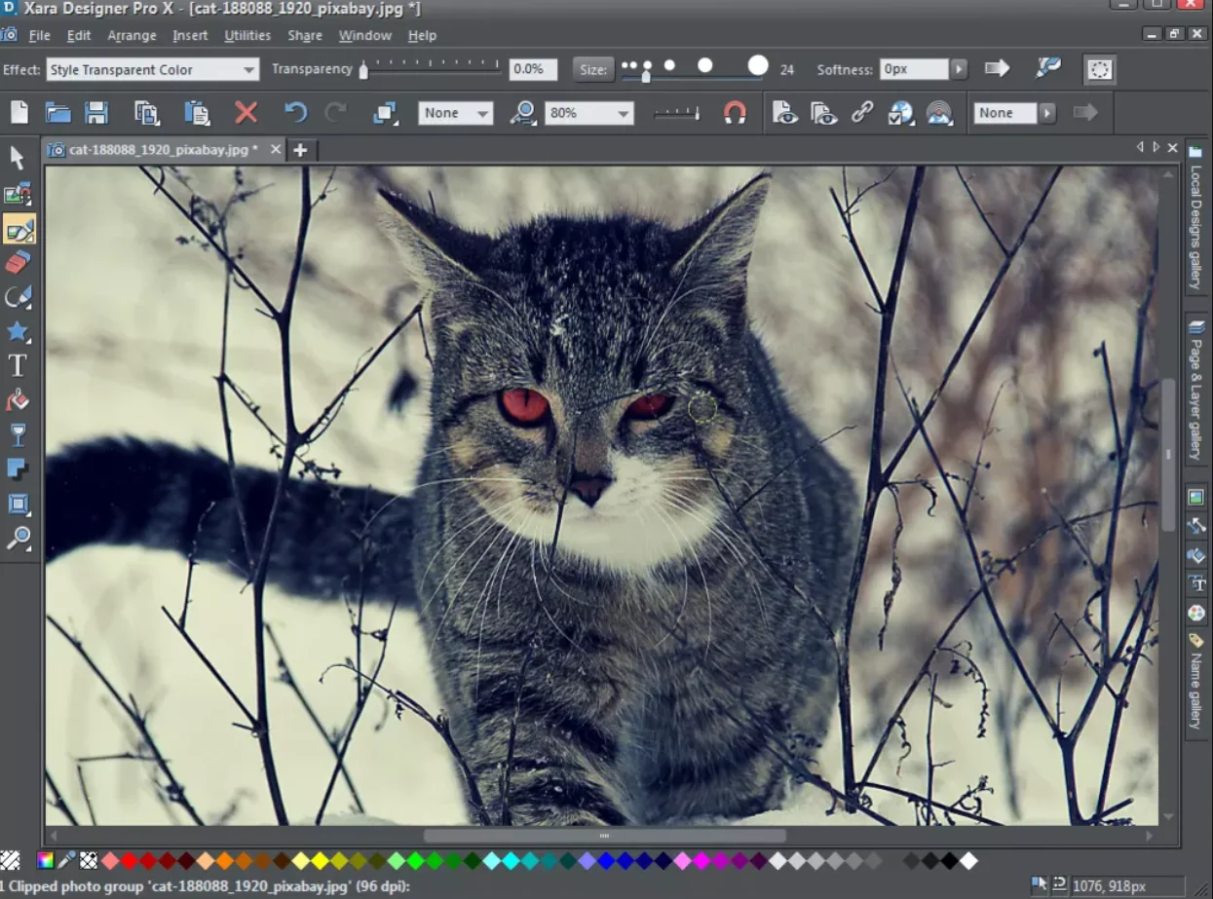1213x899 pixels.
Task: Create a new document
Action: 19,113
